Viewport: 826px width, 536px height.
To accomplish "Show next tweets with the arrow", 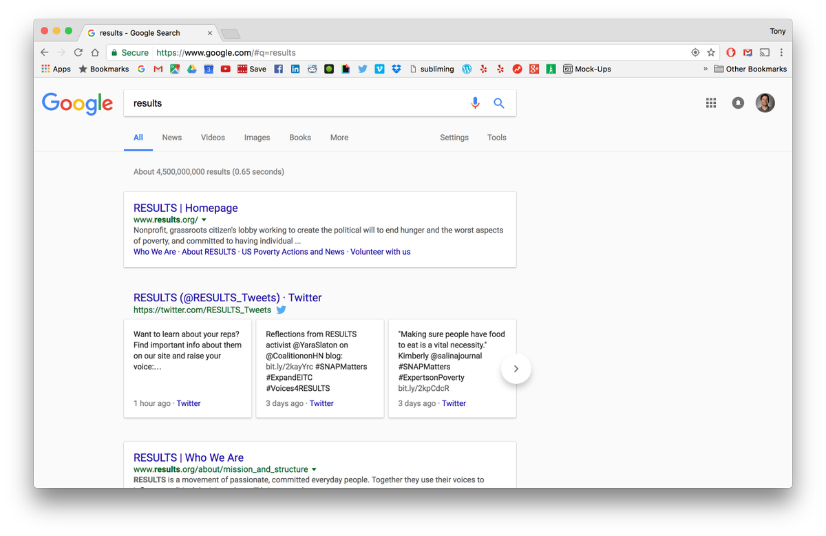I will click(x=516, y=369).
